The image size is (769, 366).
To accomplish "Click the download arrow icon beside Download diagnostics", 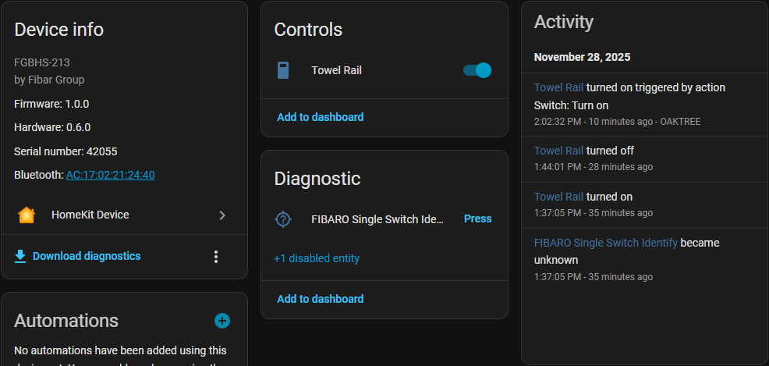I will tap(20, 256).
